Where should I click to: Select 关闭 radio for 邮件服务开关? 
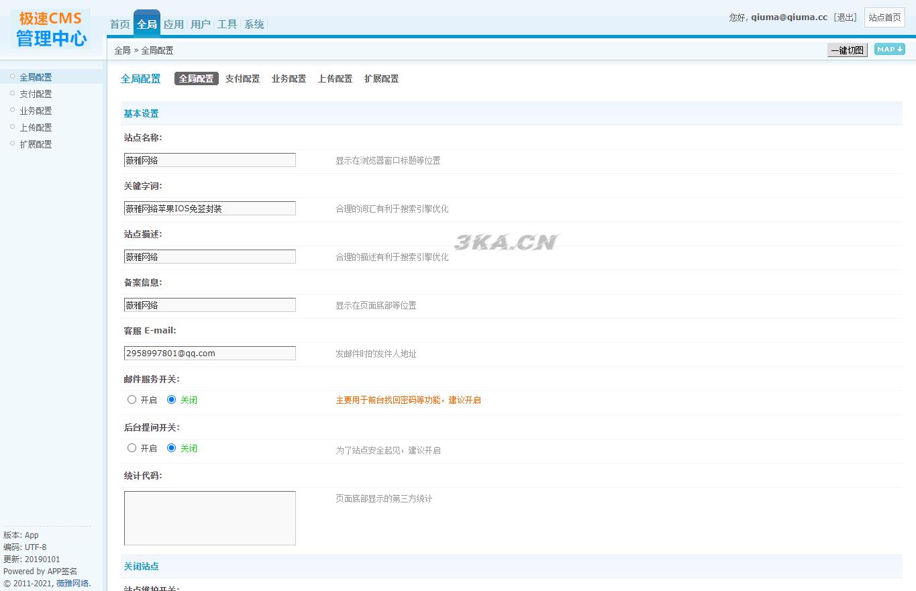(x=171, y=399)
